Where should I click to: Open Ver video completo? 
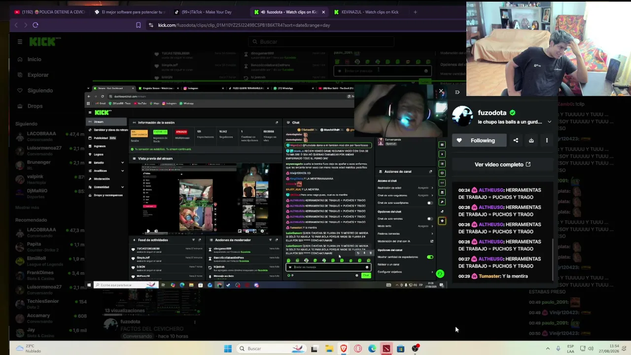coord(502,165)
